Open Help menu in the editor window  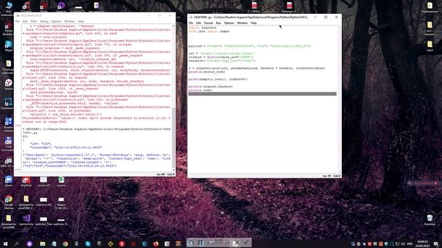253,23
